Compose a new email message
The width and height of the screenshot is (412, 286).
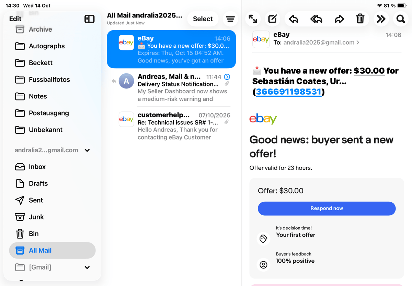(x=272, y=19)
